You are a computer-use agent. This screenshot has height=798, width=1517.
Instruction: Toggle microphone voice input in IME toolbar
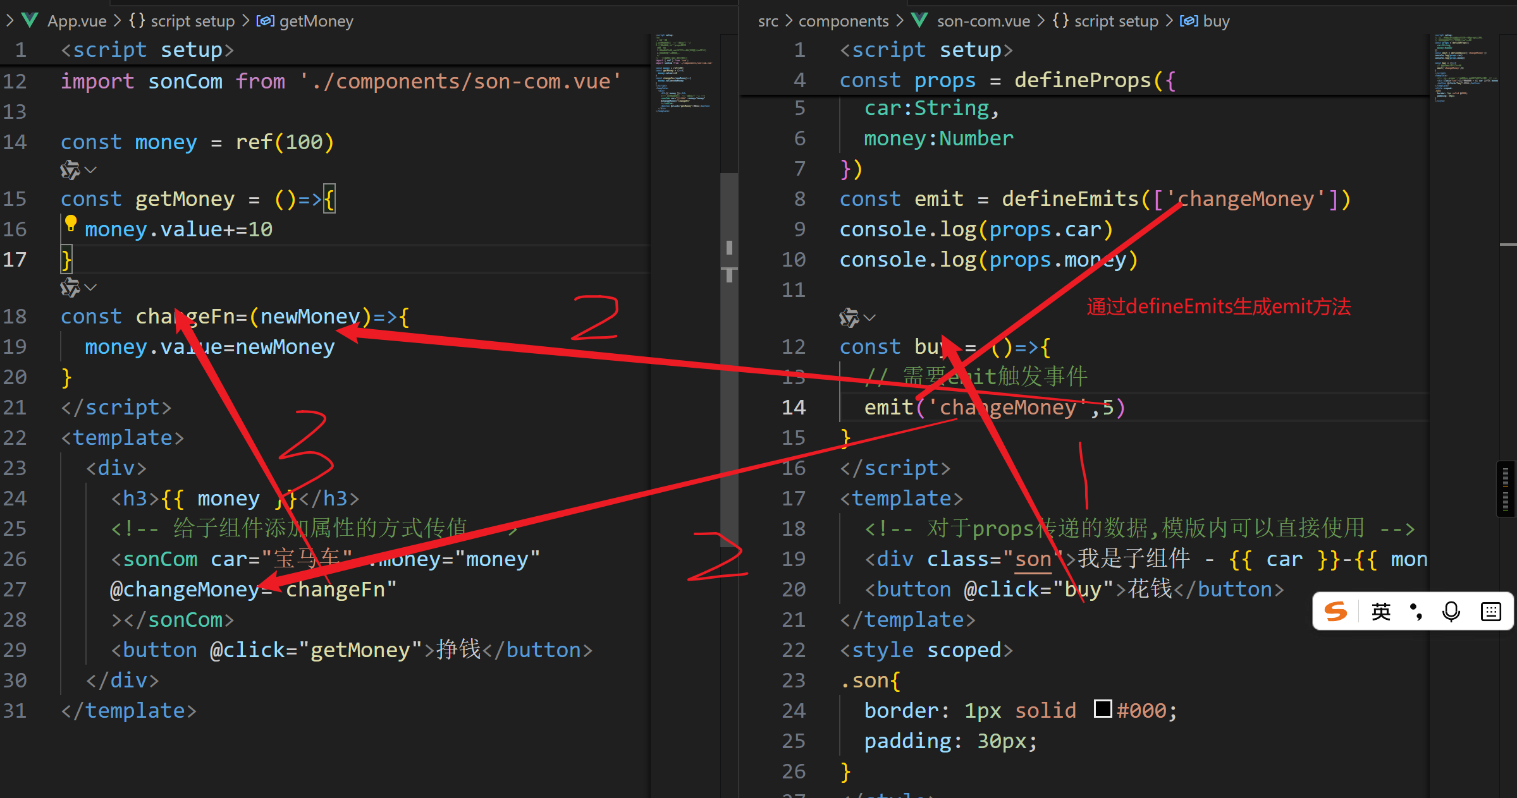[1451, 612]
